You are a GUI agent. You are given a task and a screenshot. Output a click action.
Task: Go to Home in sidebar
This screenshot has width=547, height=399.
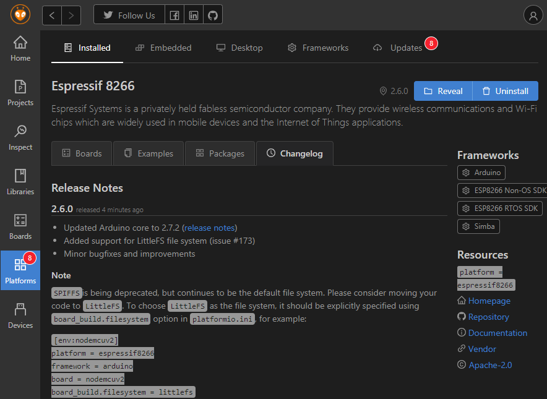point(20,49)
